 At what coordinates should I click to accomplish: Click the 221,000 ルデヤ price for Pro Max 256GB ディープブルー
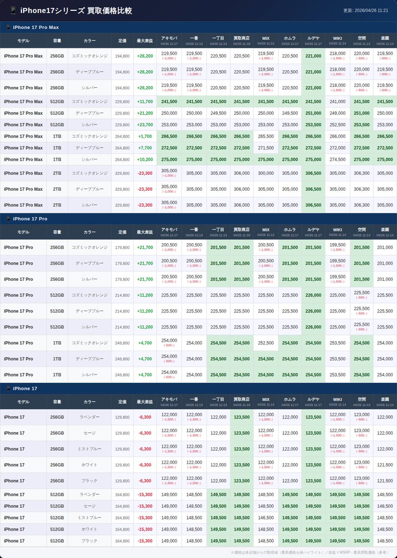pos(313,72)
